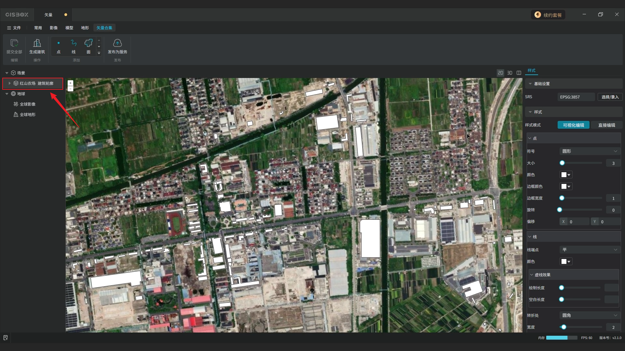Click the split view icon beside 3D
Screen dimensions: 625x351
(x=519, y=73)
